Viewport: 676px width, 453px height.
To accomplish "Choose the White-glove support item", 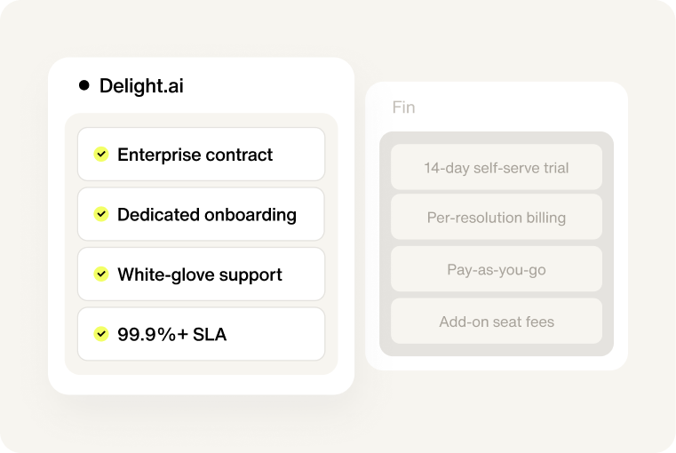I will coord(201,274).
